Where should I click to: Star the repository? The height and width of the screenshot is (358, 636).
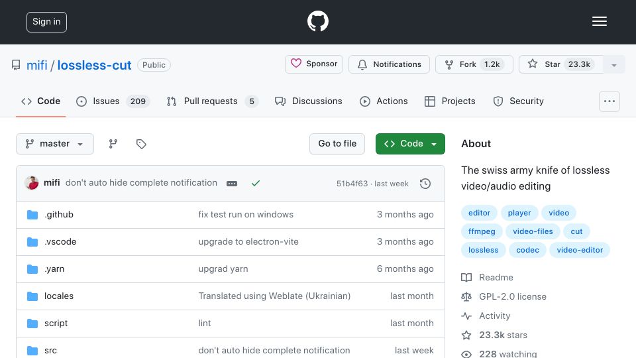[561, 64]
